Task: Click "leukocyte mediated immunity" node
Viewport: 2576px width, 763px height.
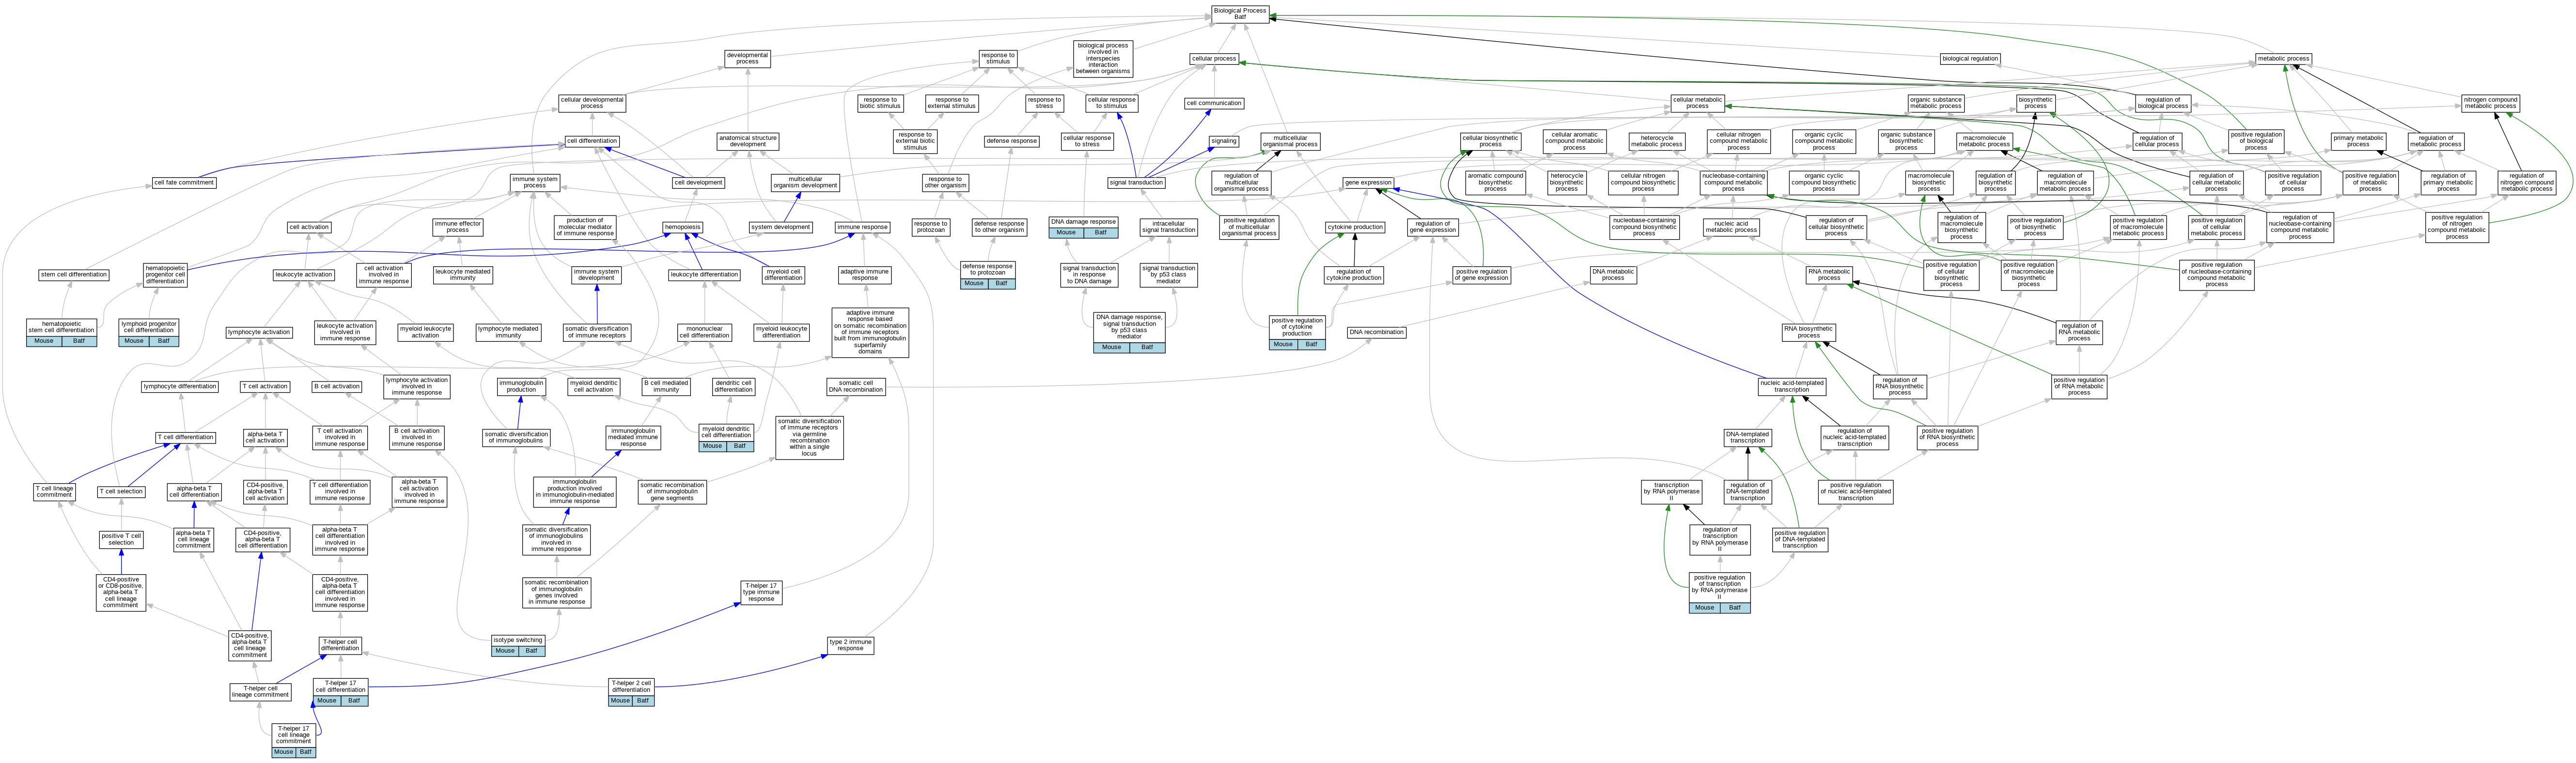Action: (x=463, y=275)
